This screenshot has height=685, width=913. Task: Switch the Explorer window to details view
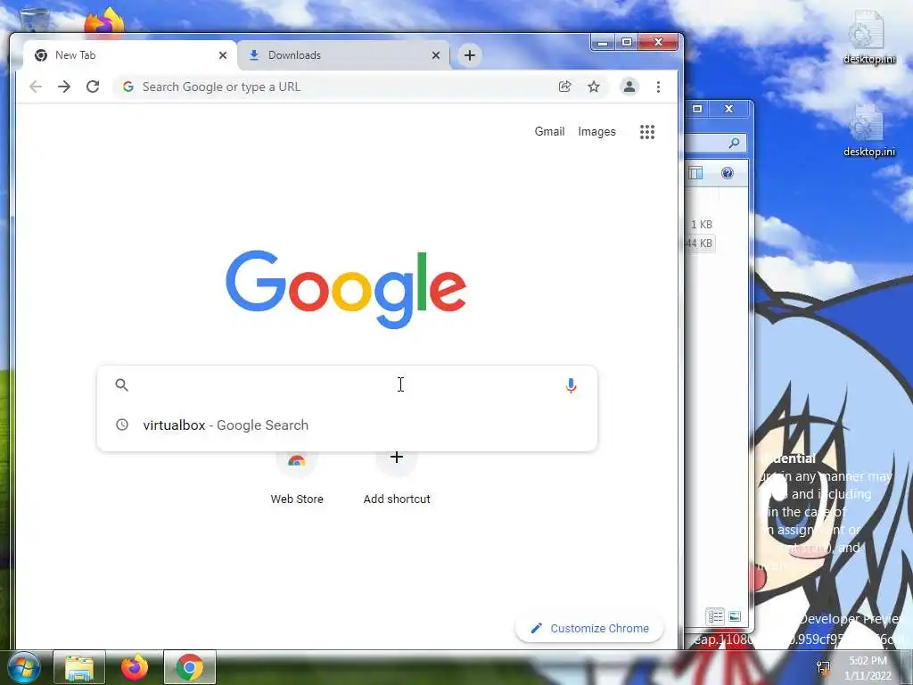[x=715, y=616]
